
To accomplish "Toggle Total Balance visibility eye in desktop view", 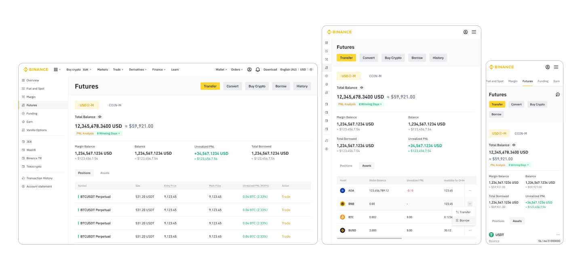I will pyautogui.click(x=100, y=117).
